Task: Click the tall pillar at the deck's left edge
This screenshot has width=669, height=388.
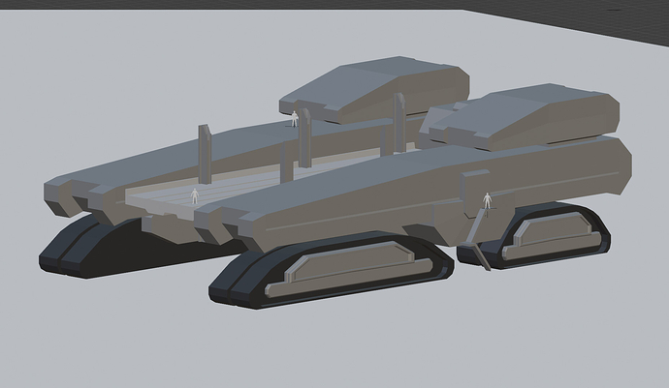Action: (x=205, y=153)
